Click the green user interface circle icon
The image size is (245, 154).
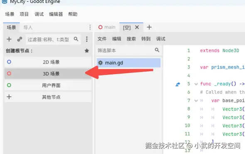point(9,85)
